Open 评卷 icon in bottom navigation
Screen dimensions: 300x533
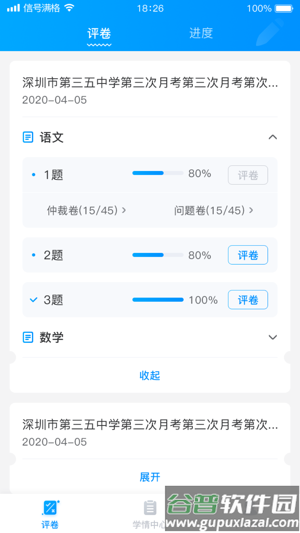click(50, 508)
